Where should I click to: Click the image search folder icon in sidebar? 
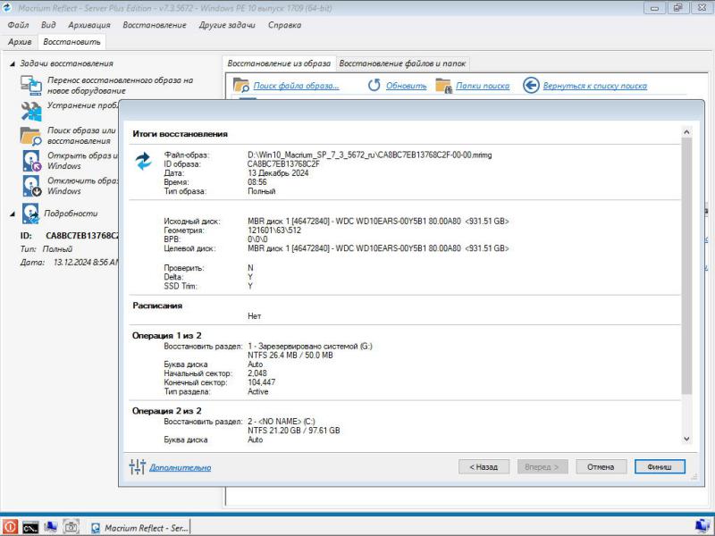click(31, 136)
